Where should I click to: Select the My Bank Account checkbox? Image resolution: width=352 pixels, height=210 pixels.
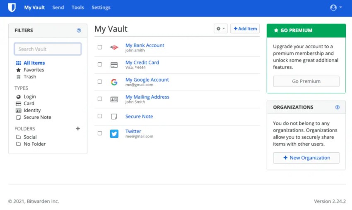pyautogui.click(x=100, y=47)
